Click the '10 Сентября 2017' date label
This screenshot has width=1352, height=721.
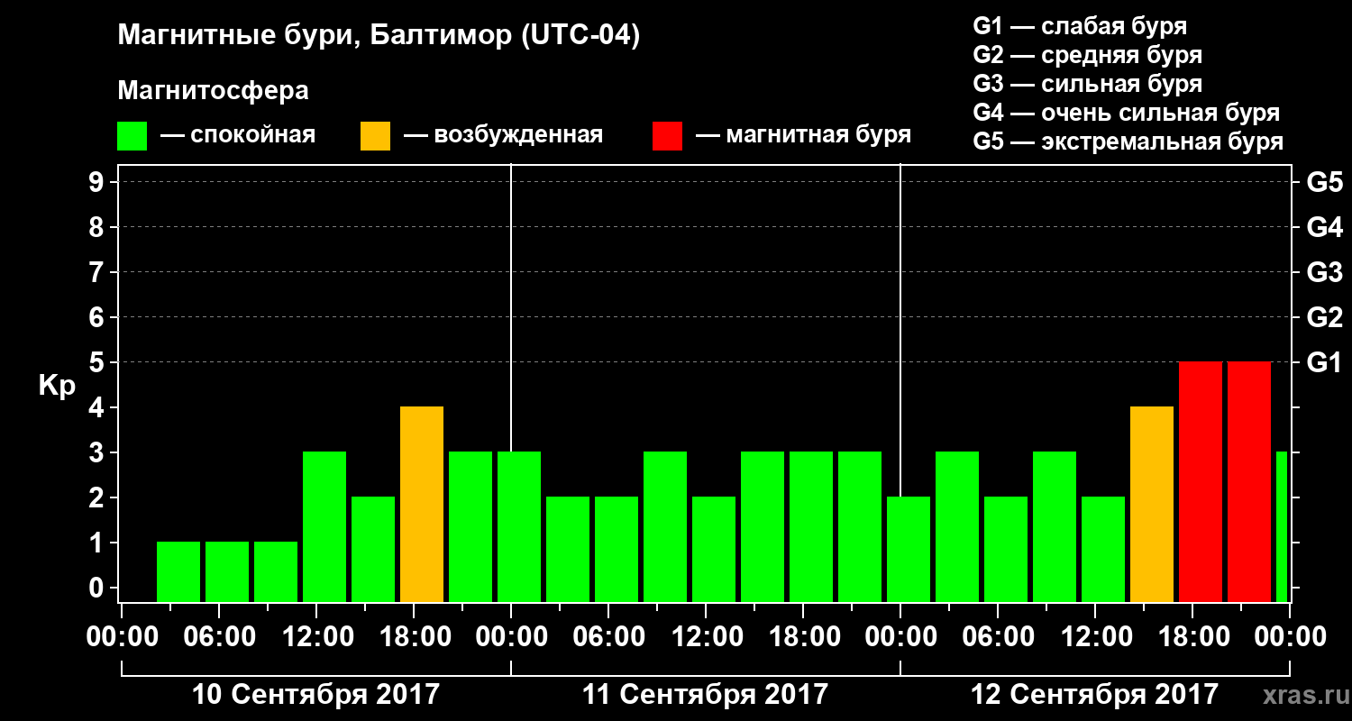pos(316,694)
